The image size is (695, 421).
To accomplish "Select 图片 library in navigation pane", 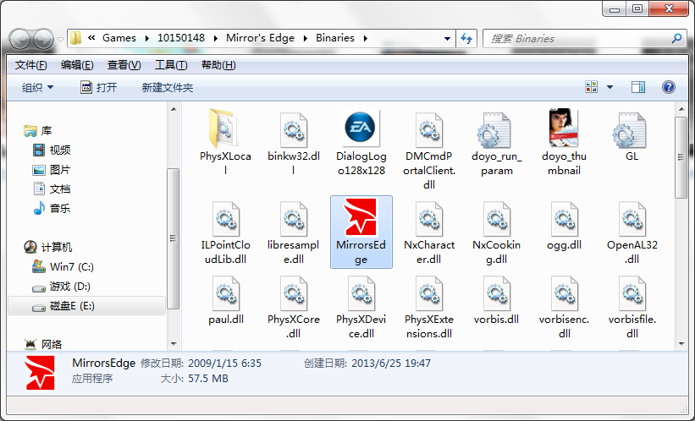I will (52, 170).
